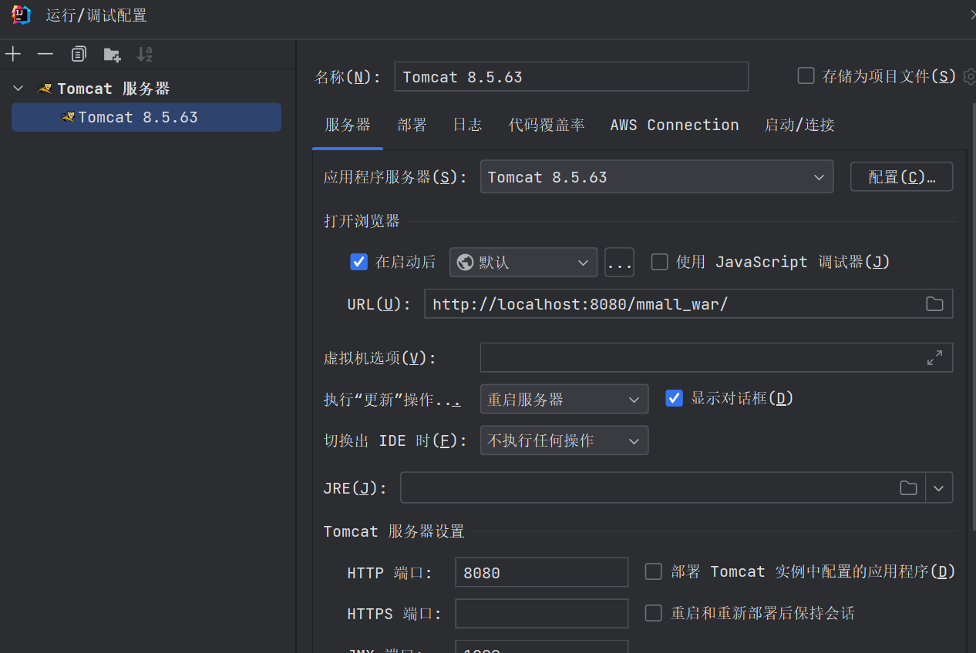976x653 pixels.
Task: Click the IntelliJ IDEA logo in the title bar
Action: 22,15
